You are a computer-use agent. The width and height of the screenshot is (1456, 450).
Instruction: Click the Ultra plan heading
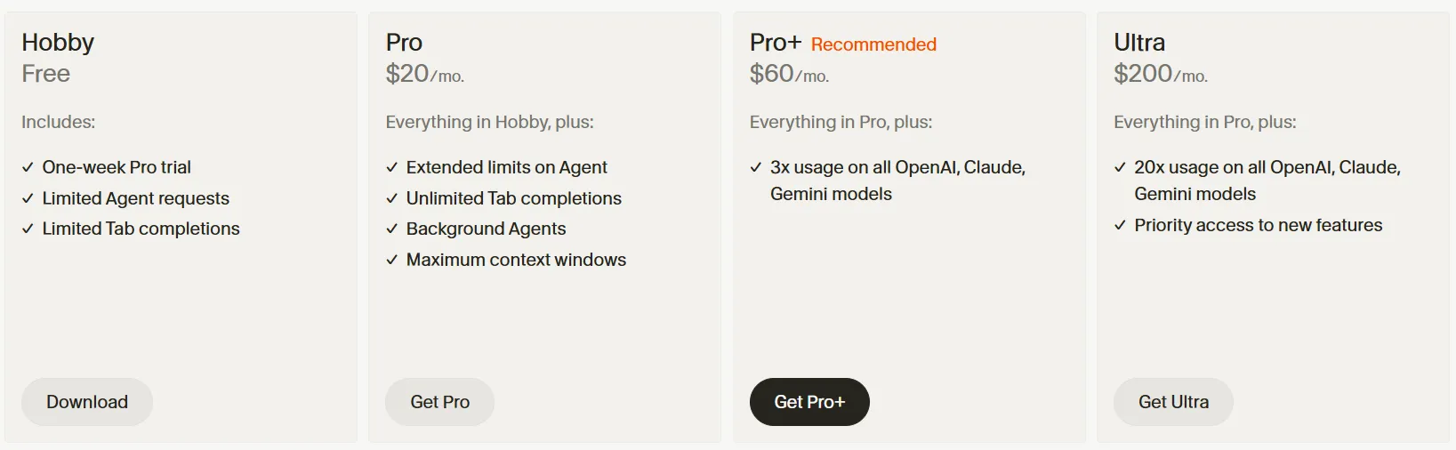point(1139,43)
